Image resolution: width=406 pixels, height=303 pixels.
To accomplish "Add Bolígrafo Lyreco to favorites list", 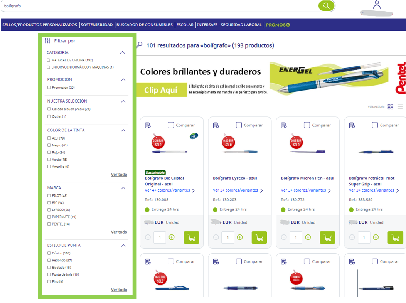I will (216, 125).
